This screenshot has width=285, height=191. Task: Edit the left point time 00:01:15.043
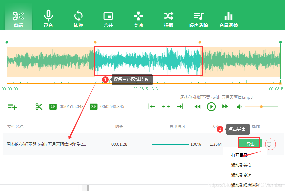pos(72,107)
